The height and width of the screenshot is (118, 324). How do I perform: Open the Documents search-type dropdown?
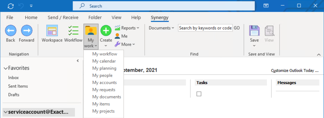coord(161,28)
